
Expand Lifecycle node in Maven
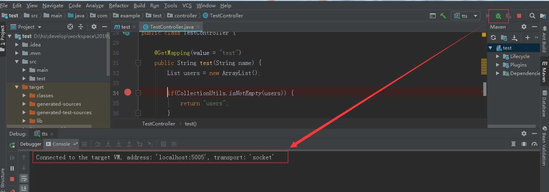[x=498, y=56]
